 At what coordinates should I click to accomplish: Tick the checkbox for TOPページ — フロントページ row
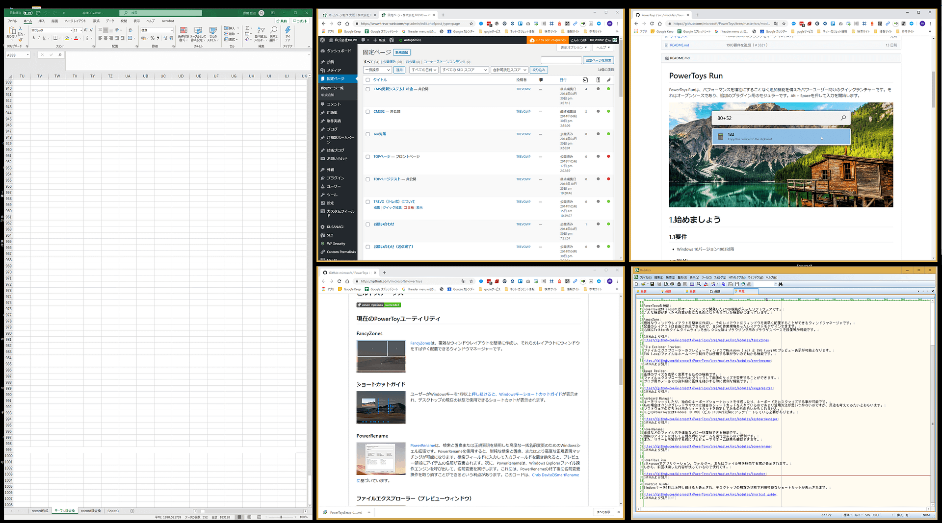point(368,157)
